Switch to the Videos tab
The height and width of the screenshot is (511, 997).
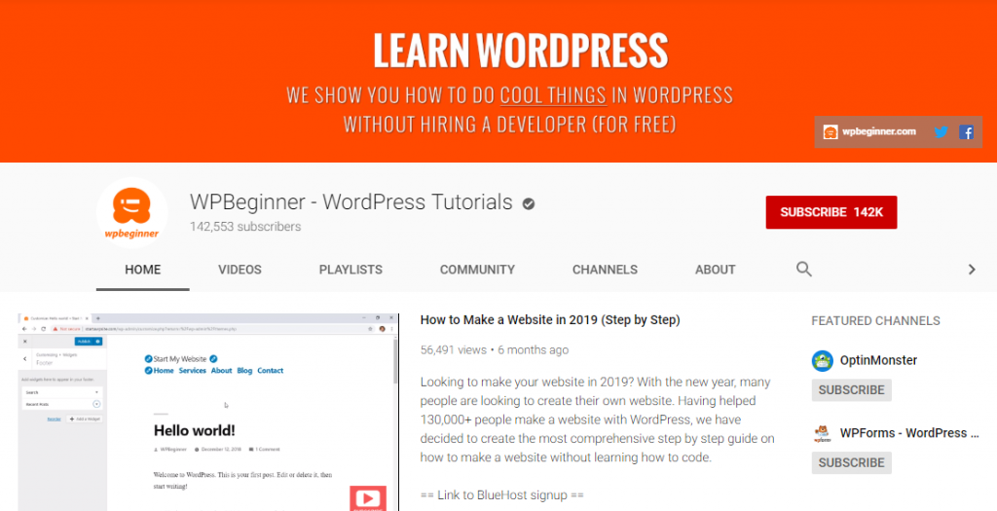point(240,270)
